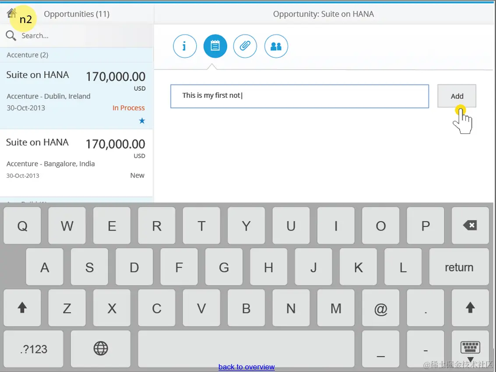This screenshot has width=496, height=372.
Task: Tap the B key
Action: [x=246, y=308]
